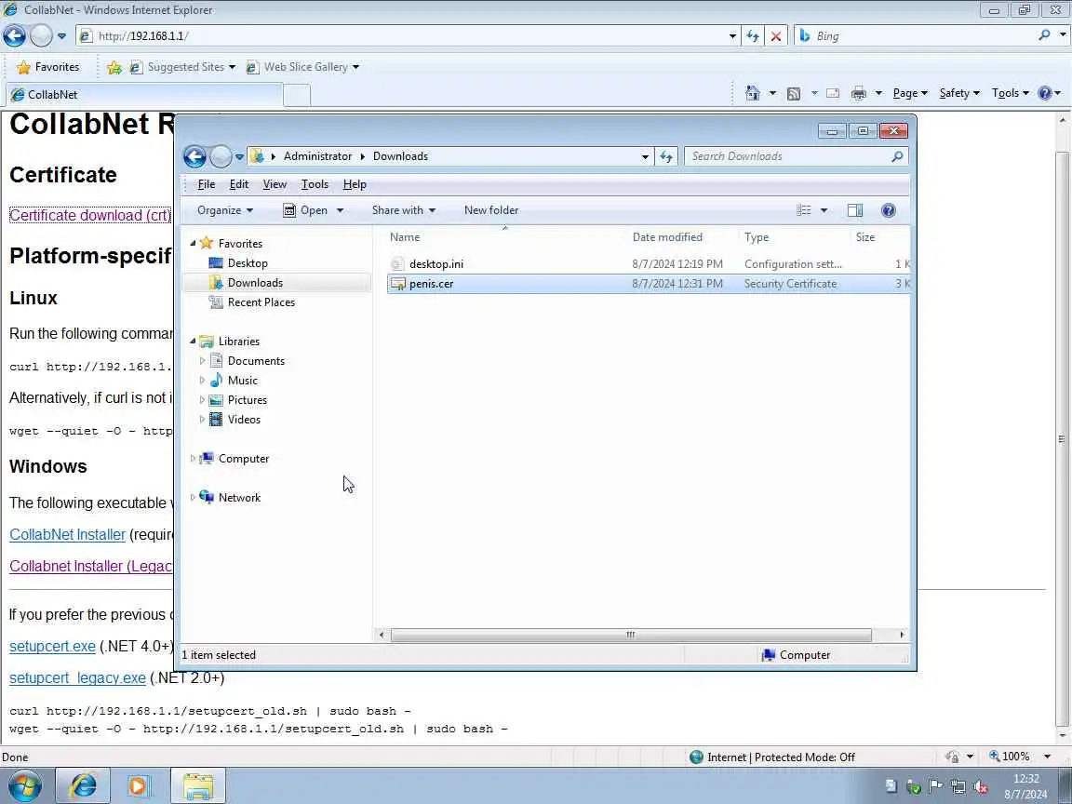The height and width of the screenshot is (804, 1072).
Task: Click the Action Center flag tray icon
Action: click(936, 786)
